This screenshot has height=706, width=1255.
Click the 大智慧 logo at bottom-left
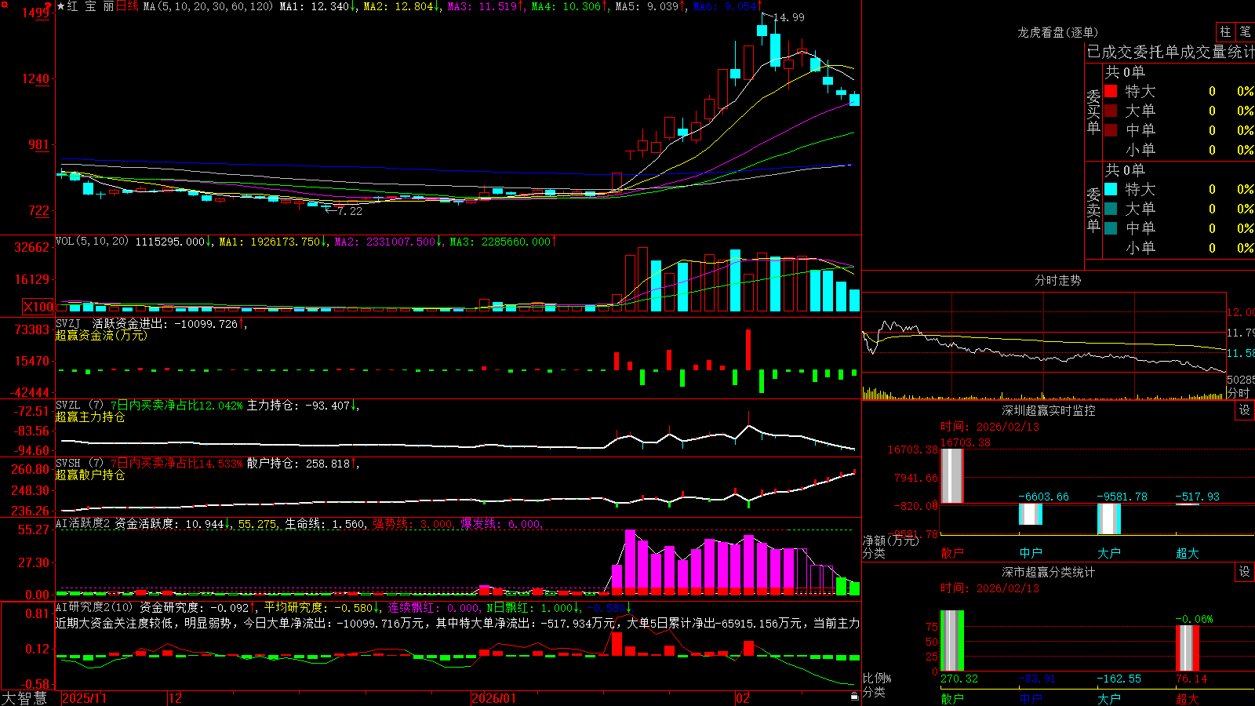[24, 698]
